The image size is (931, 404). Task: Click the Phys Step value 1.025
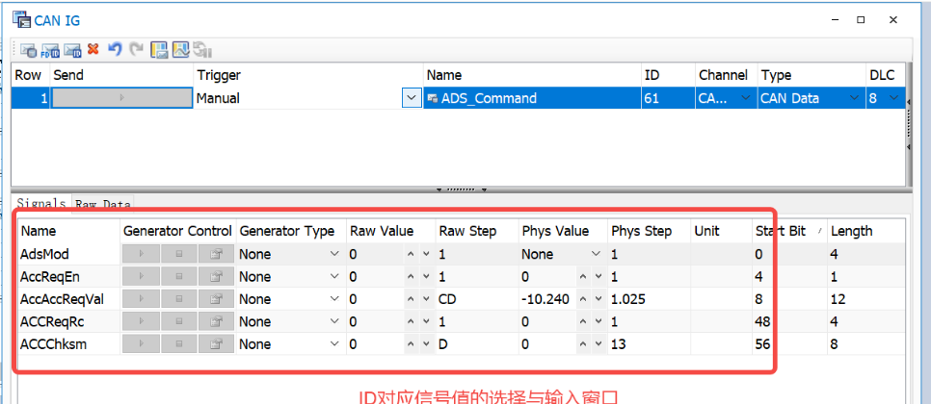coord(628,299)
